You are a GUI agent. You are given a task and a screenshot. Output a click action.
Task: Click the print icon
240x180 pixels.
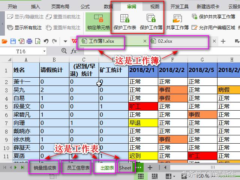pos(29,41)
